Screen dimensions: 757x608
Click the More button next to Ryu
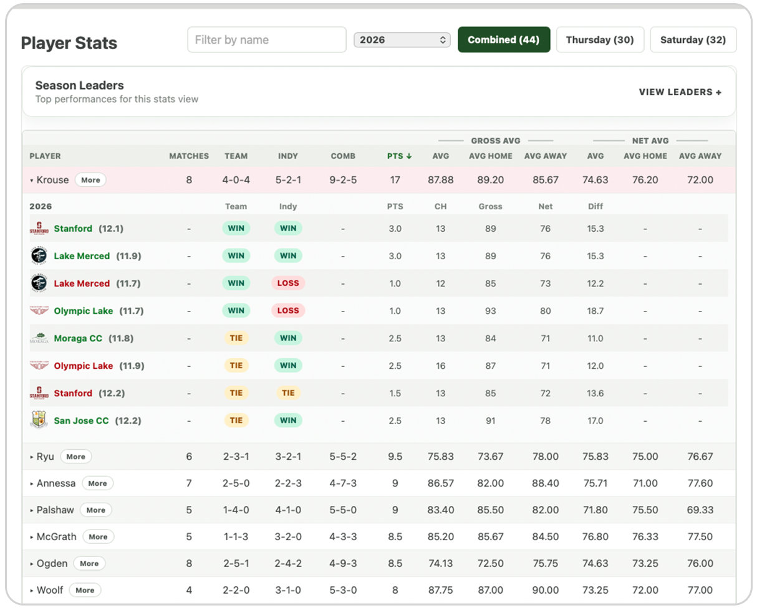[x=75, y=457]
